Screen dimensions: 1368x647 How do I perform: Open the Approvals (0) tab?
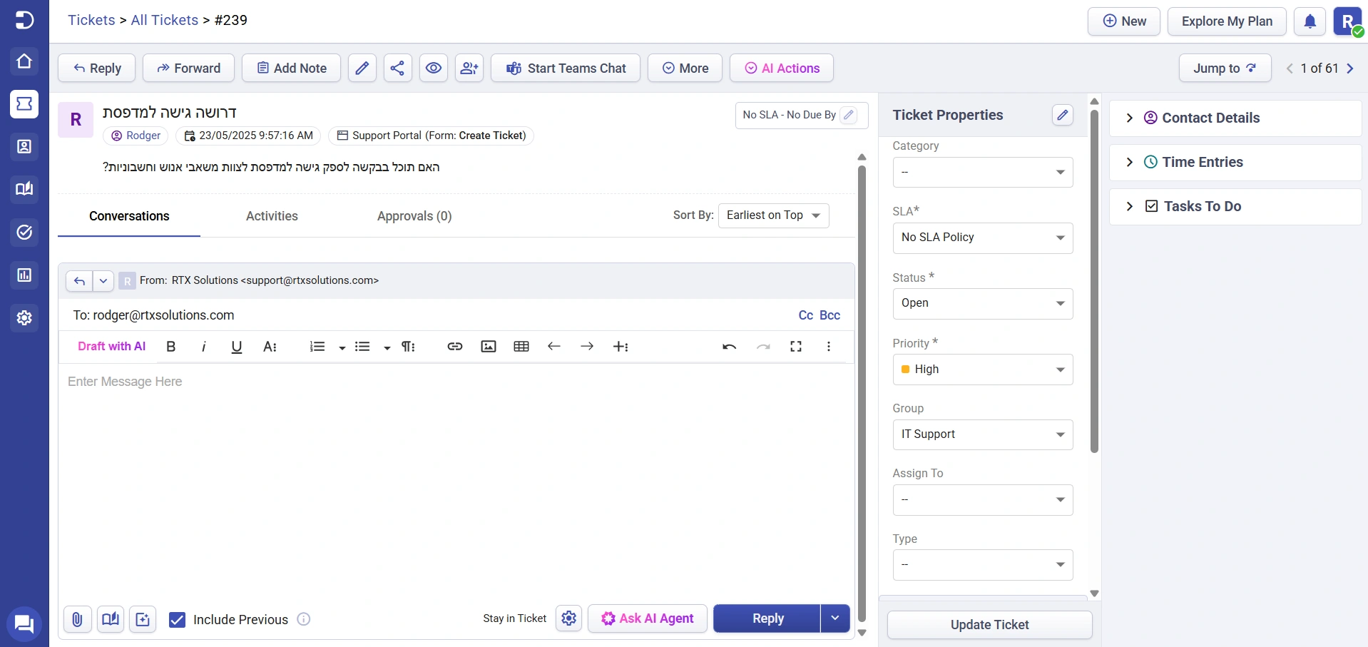click(414, 216)
